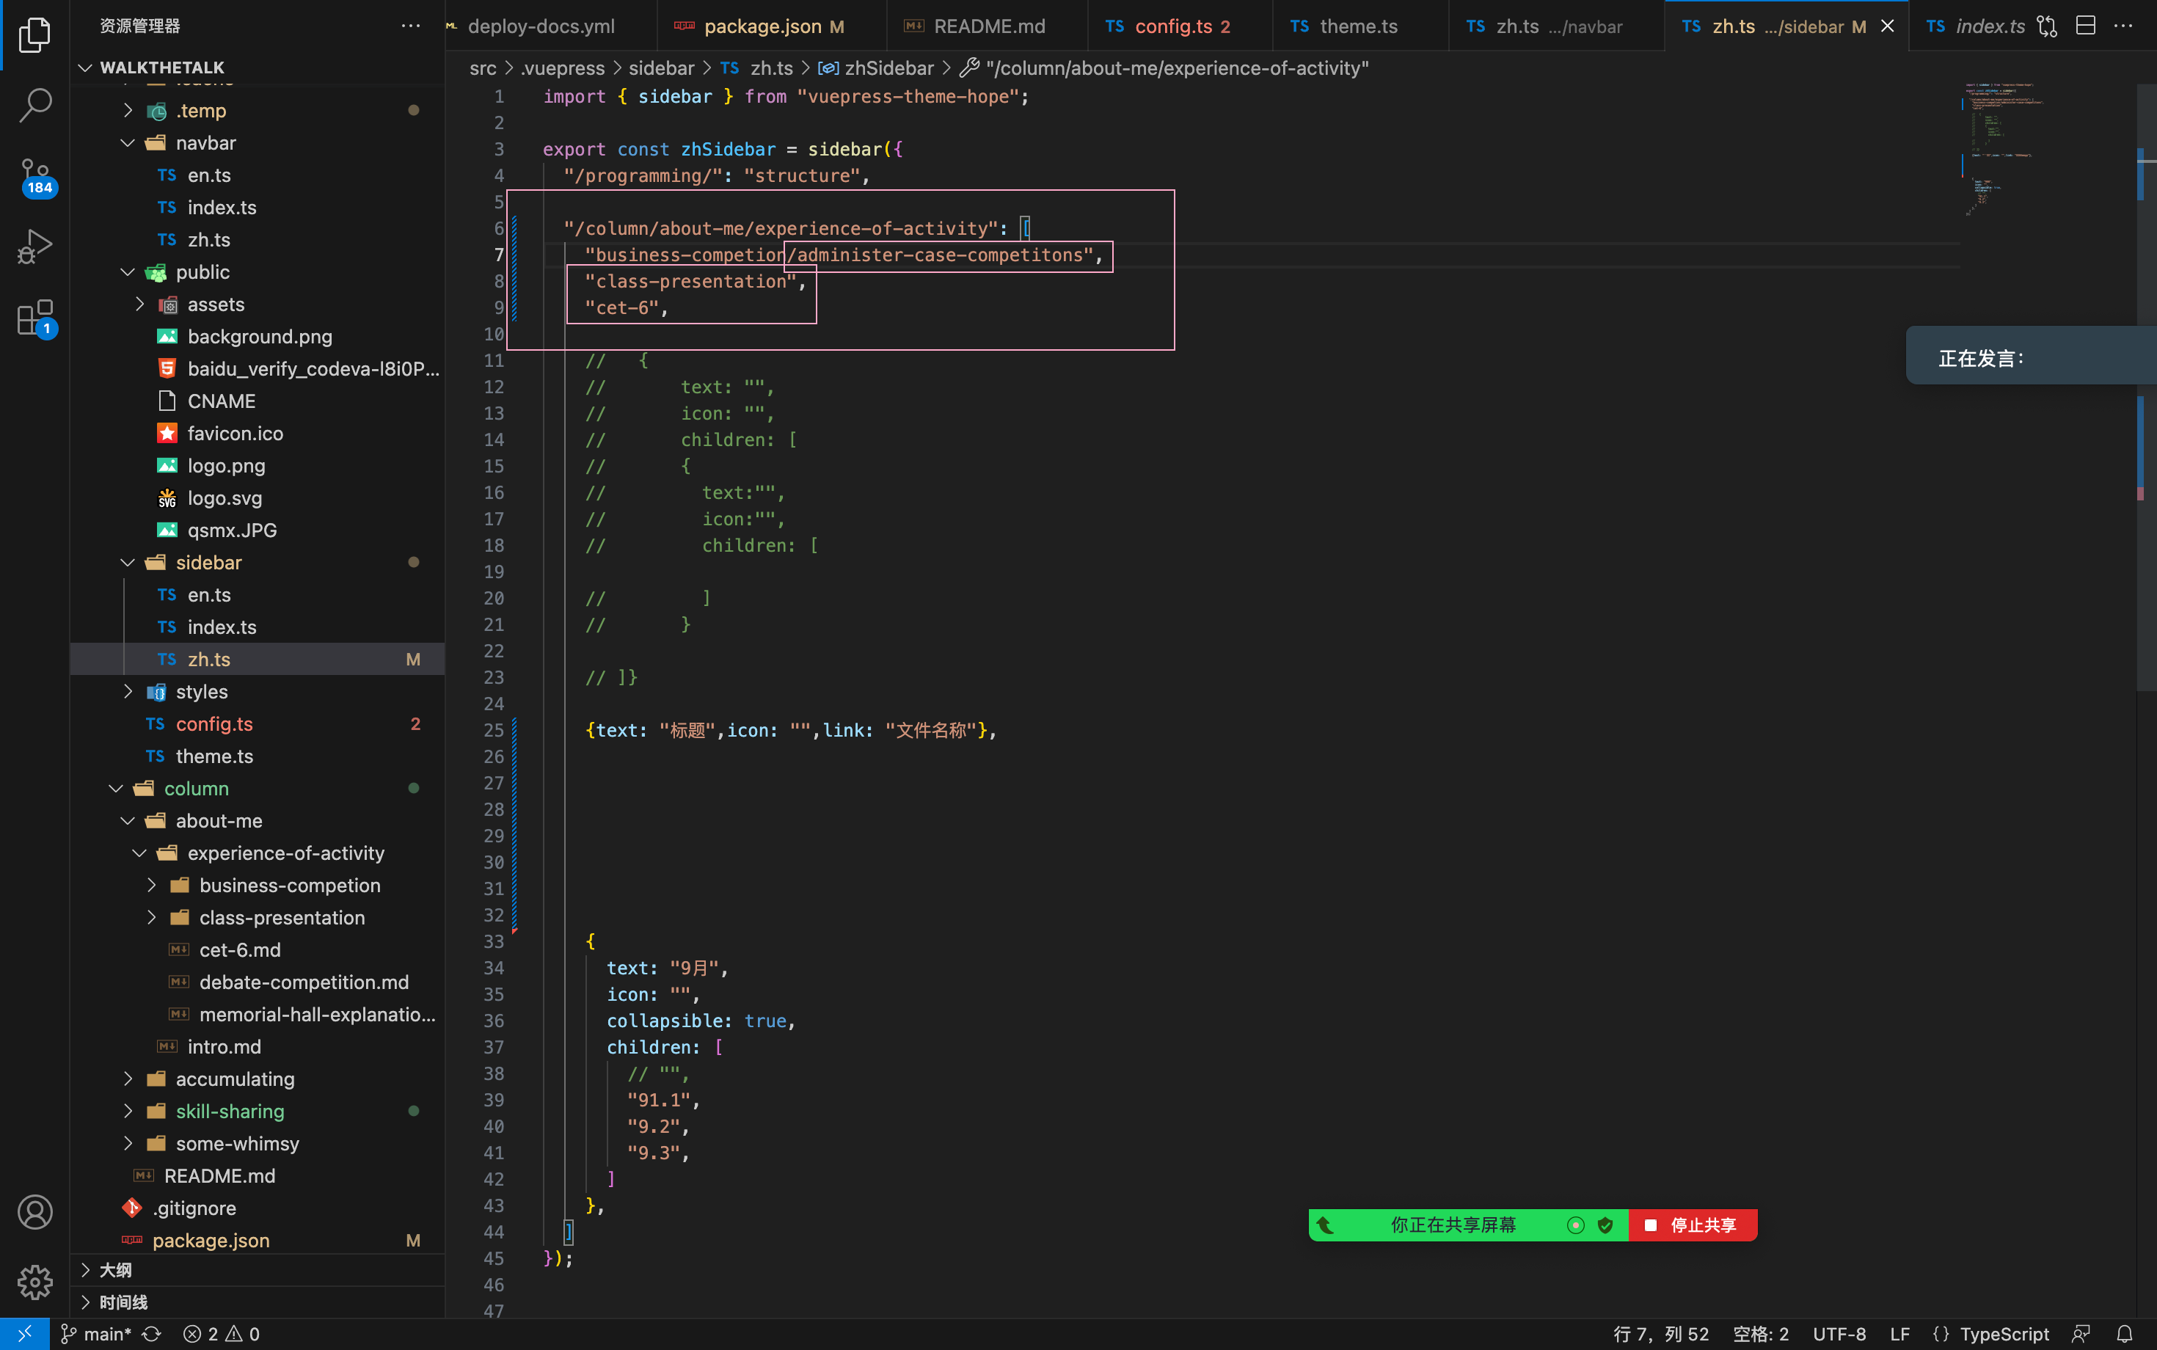Image resolution: width=2157 pixels, height=1350 pixels.
Task: Open the Run and Debug view
Action: (x=34, y=247)
